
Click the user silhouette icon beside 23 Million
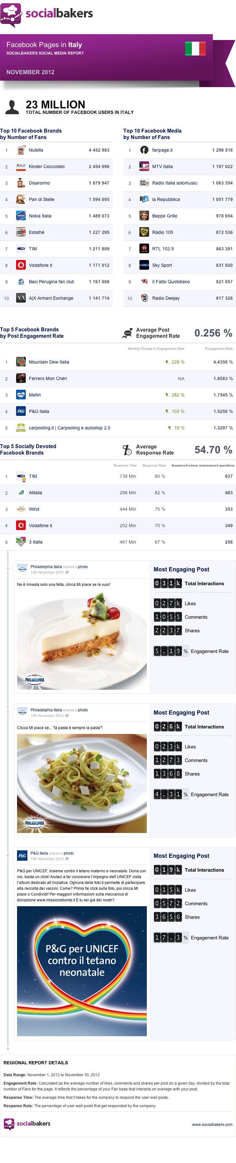(x=12, y=107)
